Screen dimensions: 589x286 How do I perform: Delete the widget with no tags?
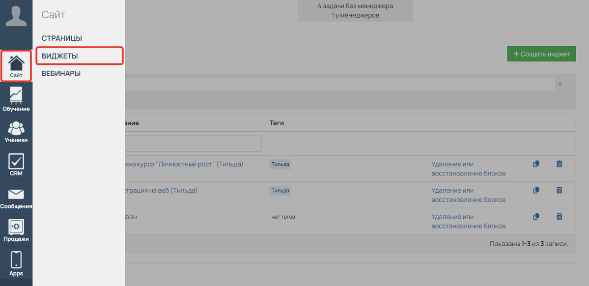[x=559, y=216]
